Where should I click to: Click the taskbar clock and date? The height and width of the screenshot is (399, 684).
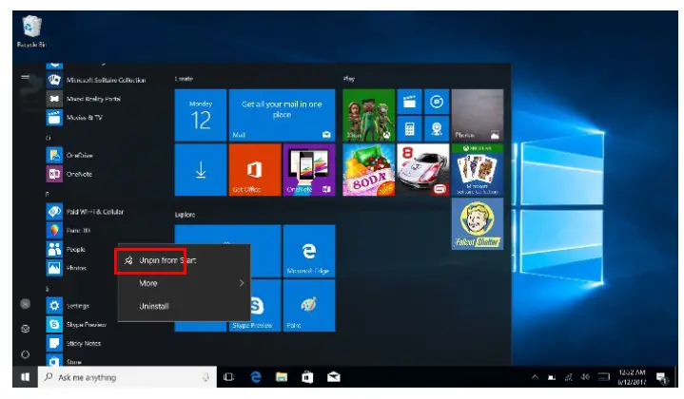[x=632, y=377]
